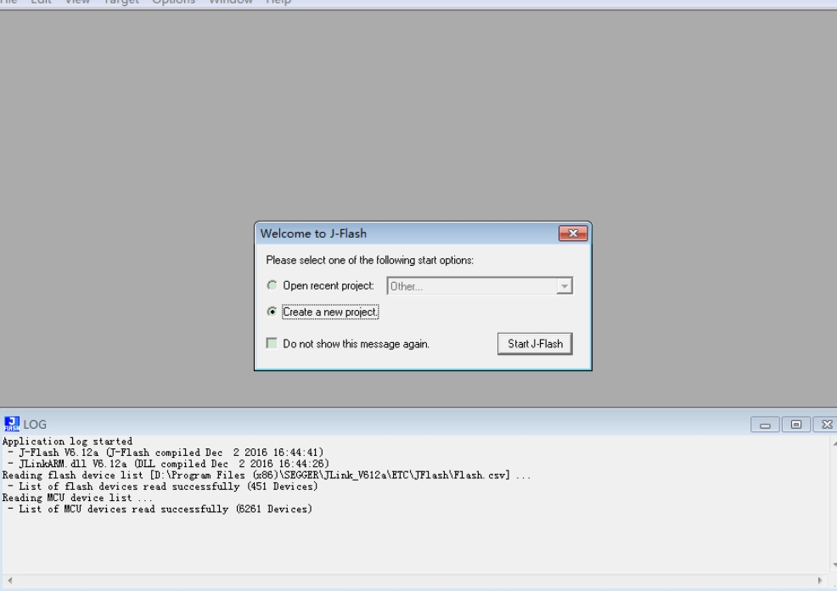Image resolution: width=837 pixels, height=591 pixels.
Task: Minimize the LOG window
Action: click(765, 425)
